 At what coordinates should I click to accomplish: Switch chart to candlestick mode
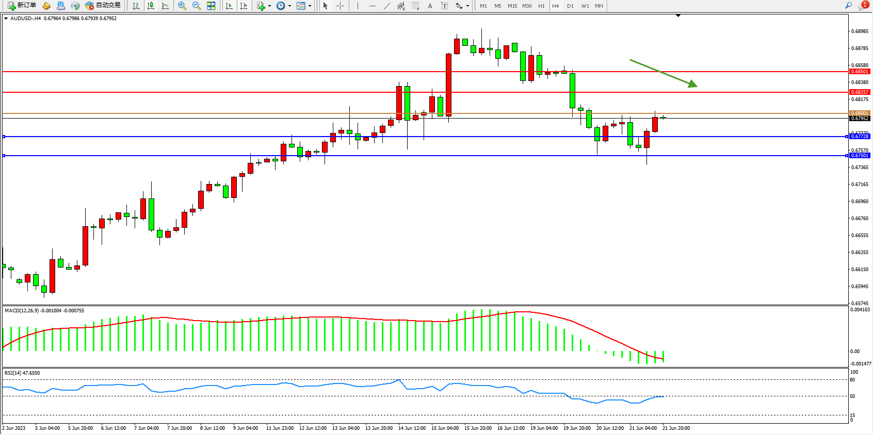click(x=151, y=6)
